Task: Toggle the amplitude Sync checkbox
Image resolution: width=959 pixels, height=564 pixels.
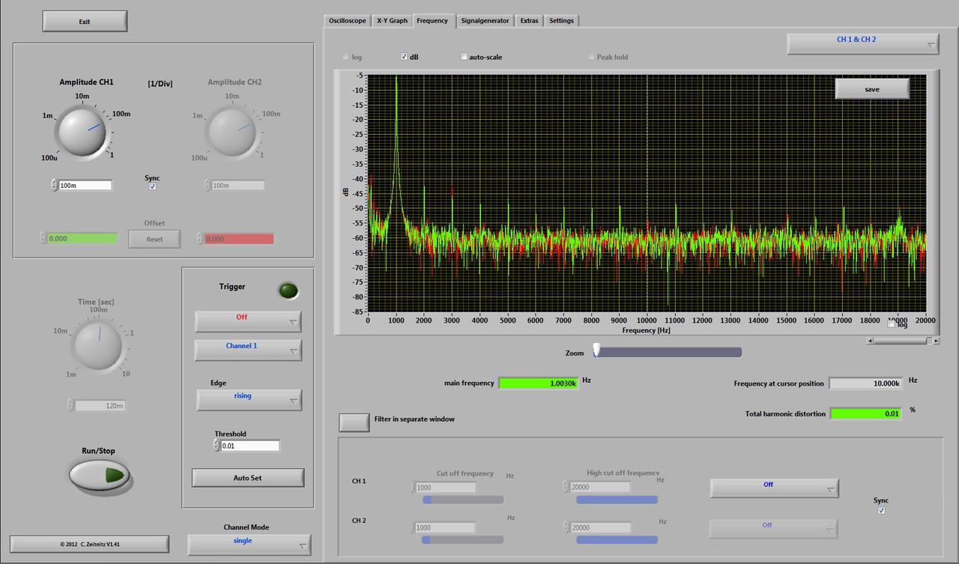Action: pyautogui.click(x=153, y=187)
